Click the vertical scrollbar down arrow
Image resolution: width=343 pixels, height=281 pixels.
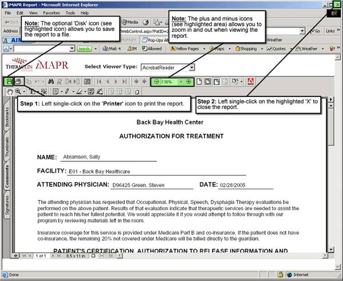point(331,249)
